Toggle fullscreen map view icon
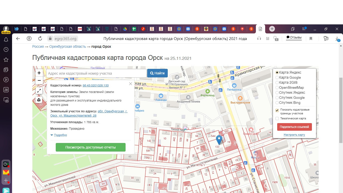 (39, 91)
